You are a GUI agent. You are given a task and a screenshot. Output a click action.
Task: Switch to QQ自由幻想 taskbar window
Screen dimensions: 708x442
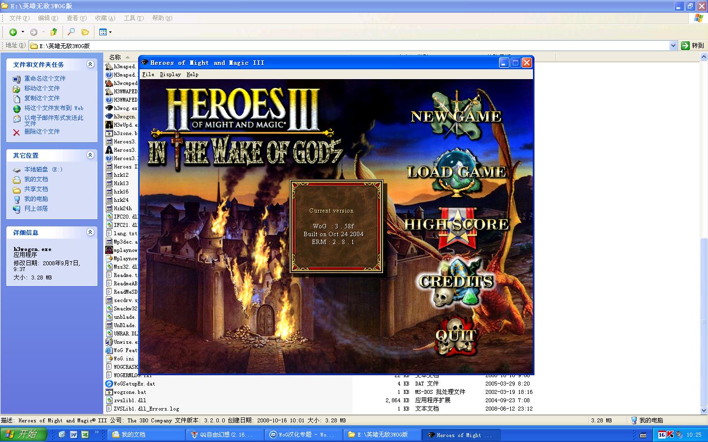(225, 435)
